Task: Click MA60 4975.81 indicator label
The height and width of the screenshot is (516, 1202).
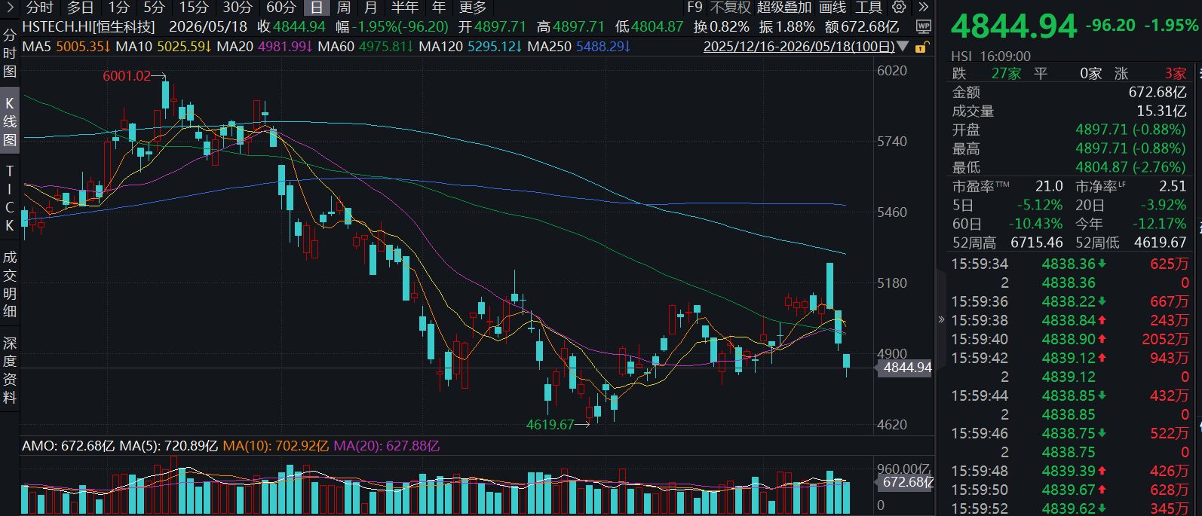Action: 365,47
